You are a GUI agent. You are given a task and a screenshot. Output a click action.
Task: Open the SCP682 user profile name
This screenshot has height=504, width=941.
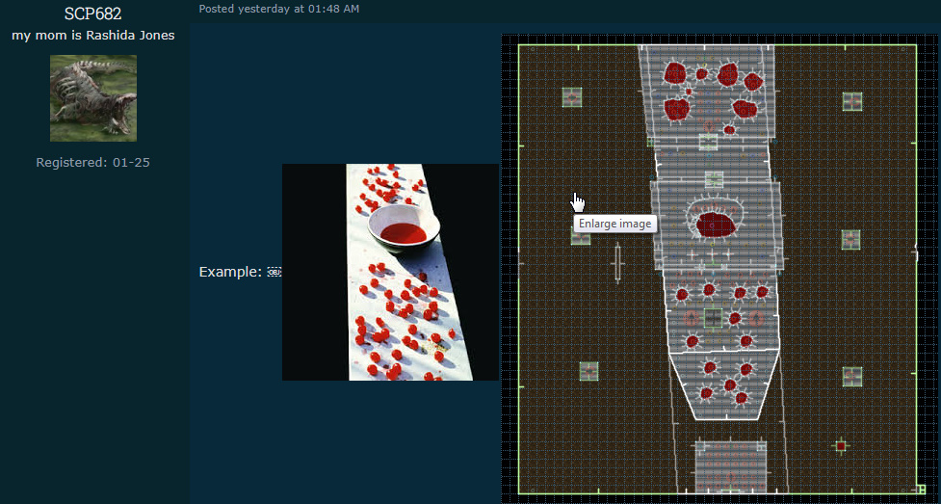point(93,13)
